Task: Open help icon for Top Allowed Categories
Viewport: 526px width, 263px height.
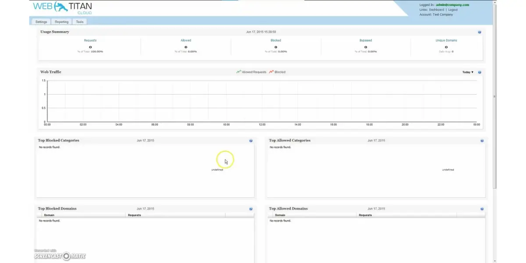Action: coord(482,141)
